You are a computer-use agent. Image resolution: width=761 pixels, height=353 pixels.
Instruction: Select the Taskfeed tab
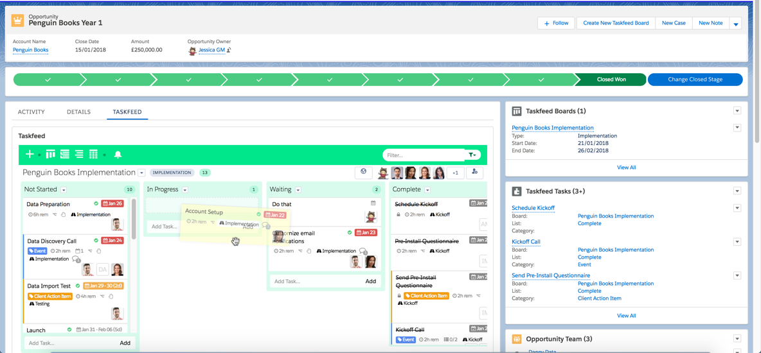pyautogui.click(x=127, y=112)
